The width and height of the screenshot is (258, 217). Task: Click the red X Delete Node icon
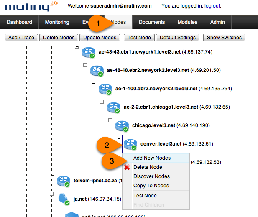coord(127,167)
